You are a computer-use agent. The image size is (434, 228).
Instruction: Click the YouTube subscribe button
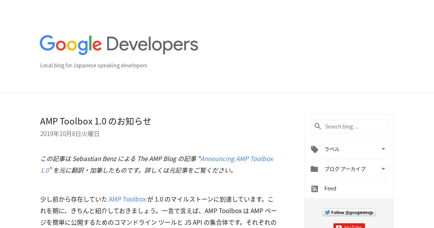[349, 226]
